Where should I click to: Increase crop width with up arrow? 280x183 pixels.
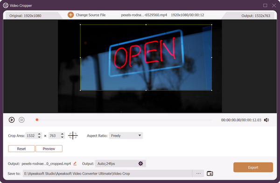coord(39,134)
